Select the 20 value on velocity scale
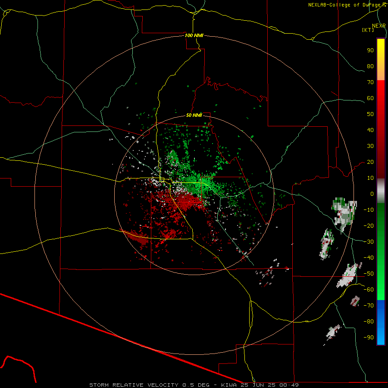The width and height of the screenshot is (388, 388). [x=370, y=162]
